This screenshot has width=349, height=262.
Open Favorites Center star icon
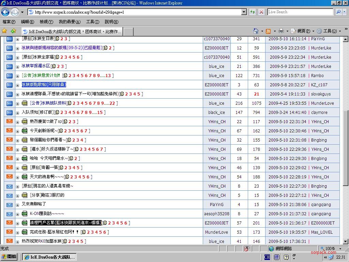pyautogui.click(x=4, y=31)
